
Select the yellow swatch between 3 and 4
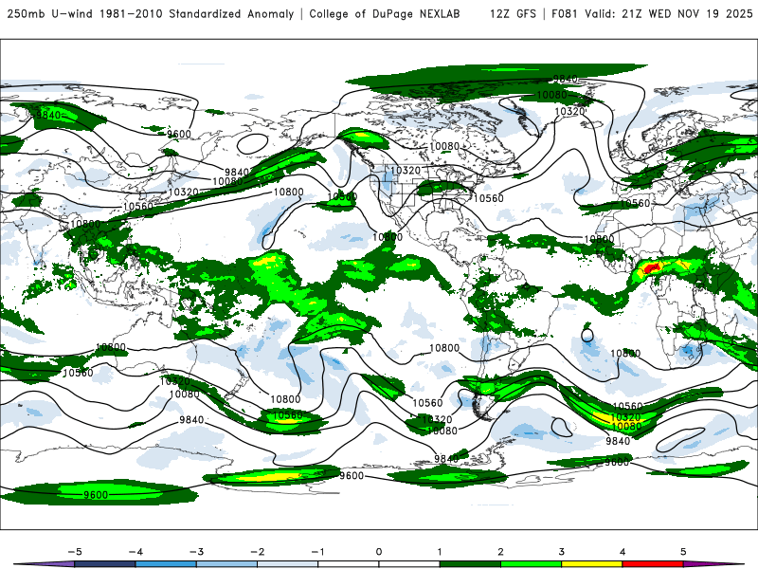(x=591, y=564)
